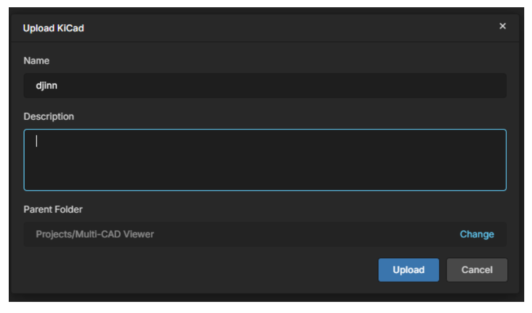
Task: Click the Upload button
Action: pos(408,270)
